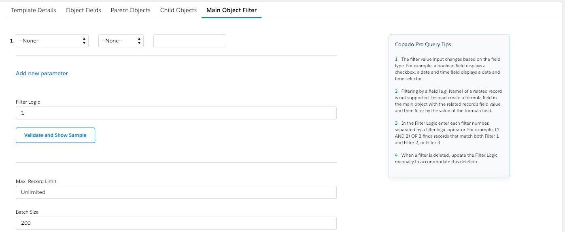This screenshot has width=565, height=232.
Task: Select the Batch Size input showing 200
Action: (x=176, y=223)
